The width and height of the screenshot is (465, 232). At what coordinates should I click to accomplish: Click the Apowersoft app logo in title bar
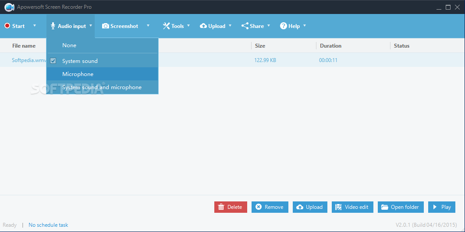coord(9,7)
